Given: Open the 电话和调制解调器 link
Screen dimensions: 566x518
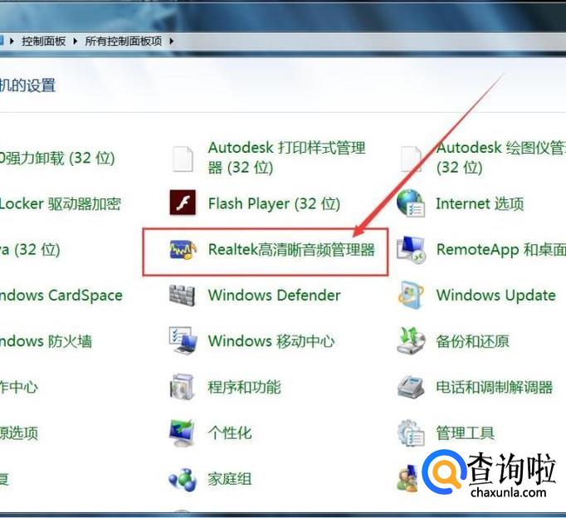Looking at the screenshot, I should (495, 388).
